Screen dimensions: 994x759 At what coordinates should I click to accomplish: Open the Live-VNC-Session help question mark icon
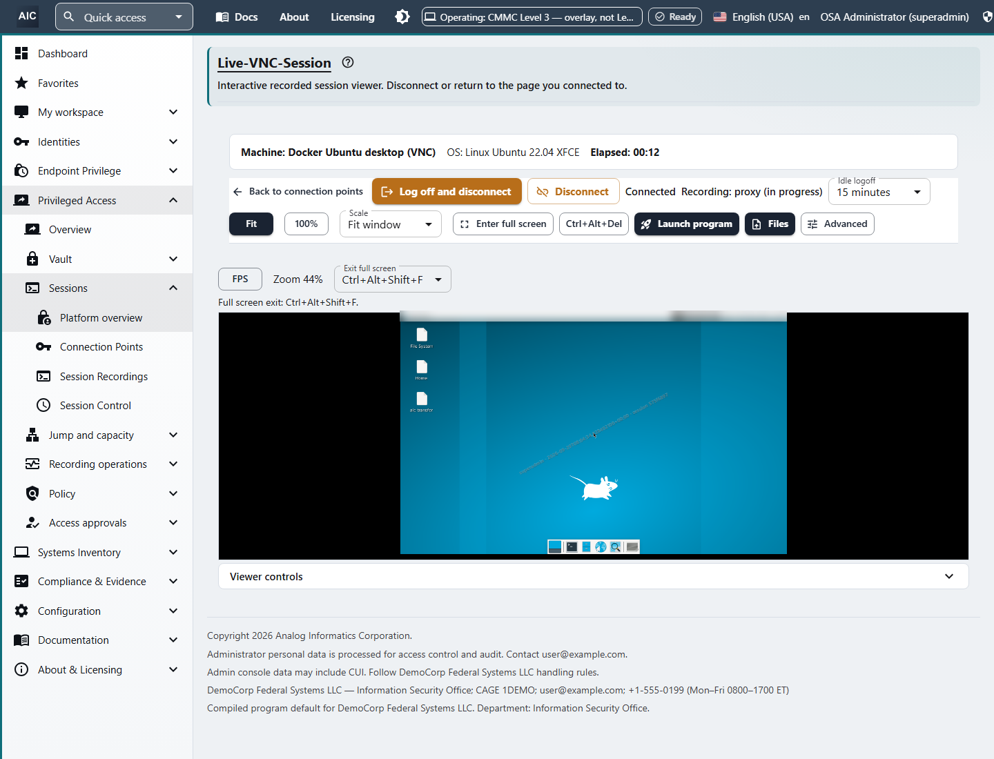(348, 62)
